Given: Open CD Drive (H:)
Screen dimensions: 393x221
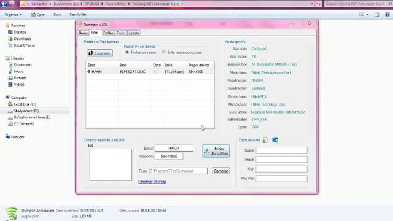Looking at the screenshot, I should pyautogui.click(x=24, y=124).
